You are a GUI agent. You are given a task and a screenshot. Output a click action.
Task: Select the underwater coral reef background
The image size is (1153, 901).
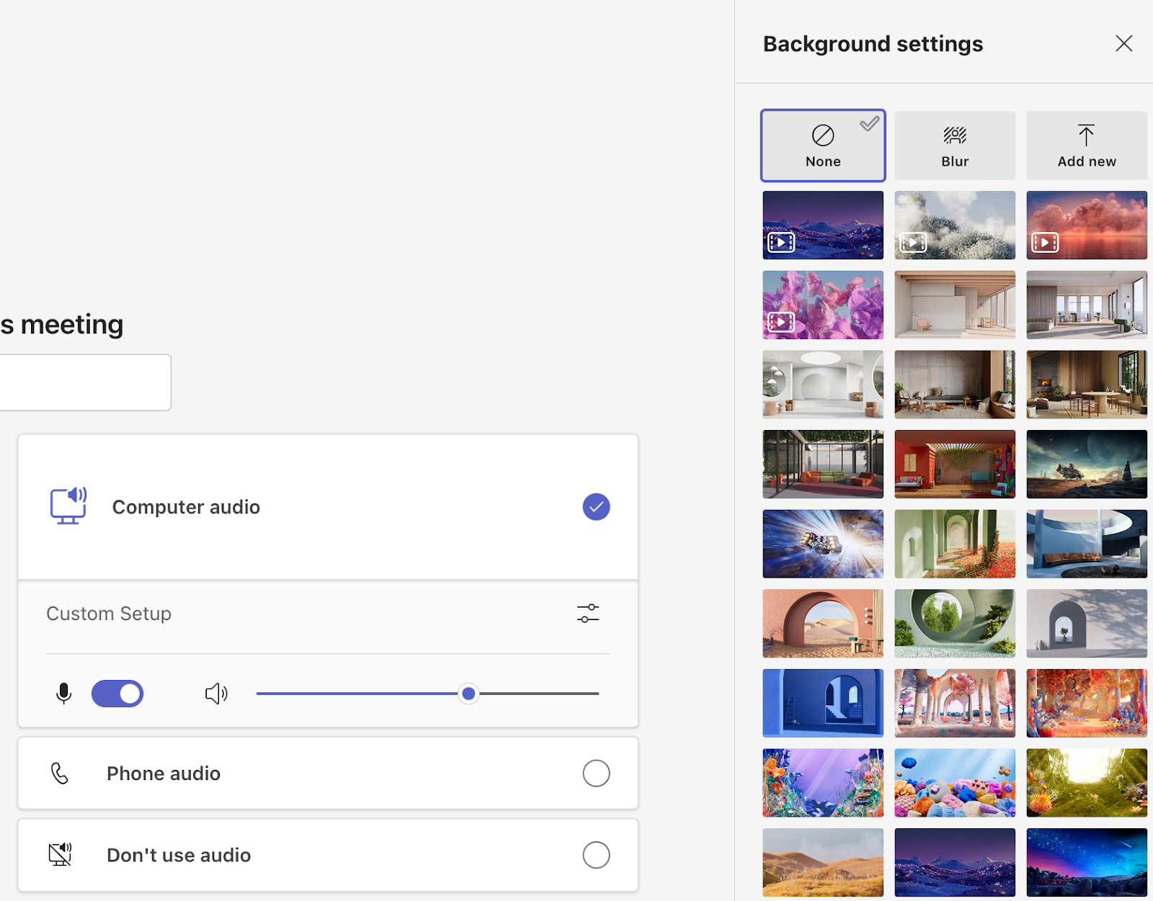[x=822, y=783]
